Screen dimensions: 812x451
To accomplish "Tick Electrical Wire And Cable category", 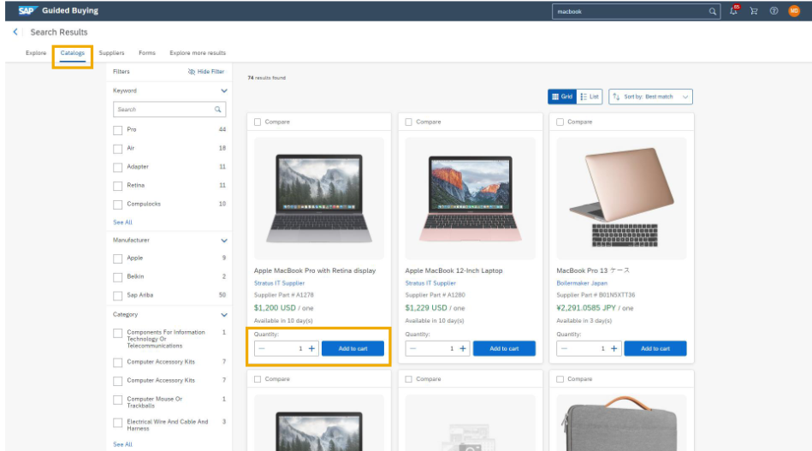I will [117, 423].
